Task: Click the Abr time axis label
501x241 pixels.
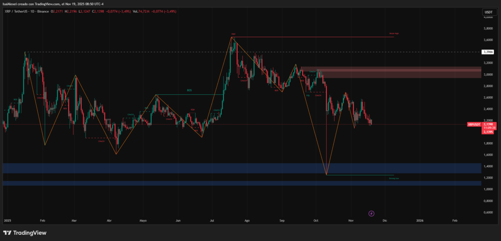Action: click(x=109, y=220)
